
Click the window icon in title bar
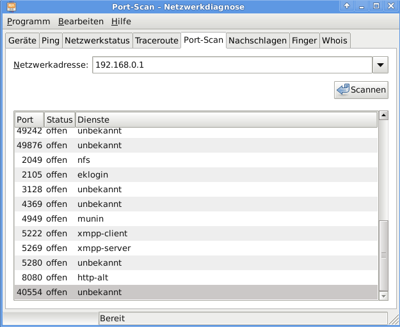point(8,6)
